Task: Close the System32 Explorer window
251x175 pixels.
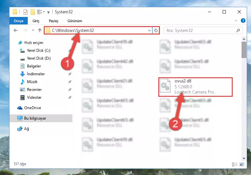Action: tap(239, 12)
